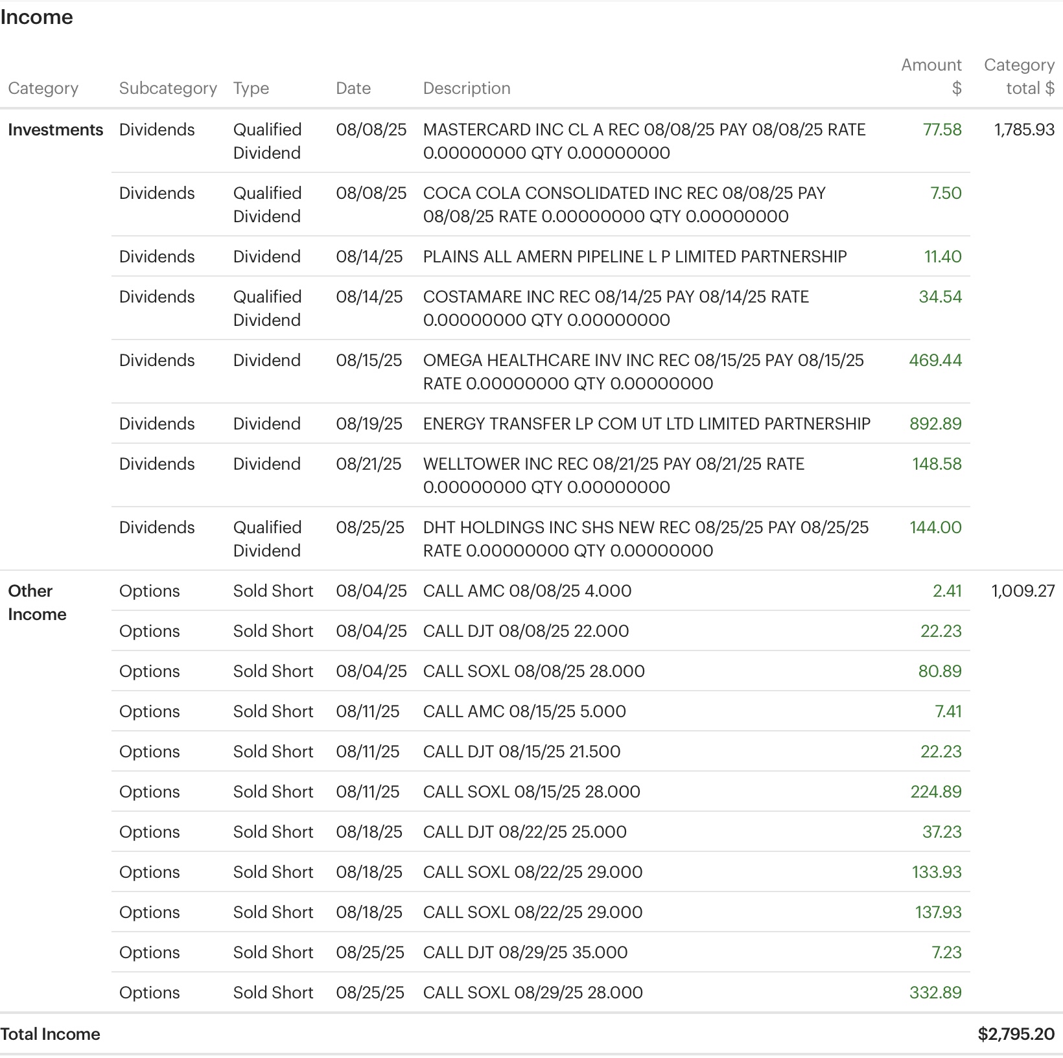
Task: Click the Coca Cola dividend amount 7.50
Action: click(946, 193)
